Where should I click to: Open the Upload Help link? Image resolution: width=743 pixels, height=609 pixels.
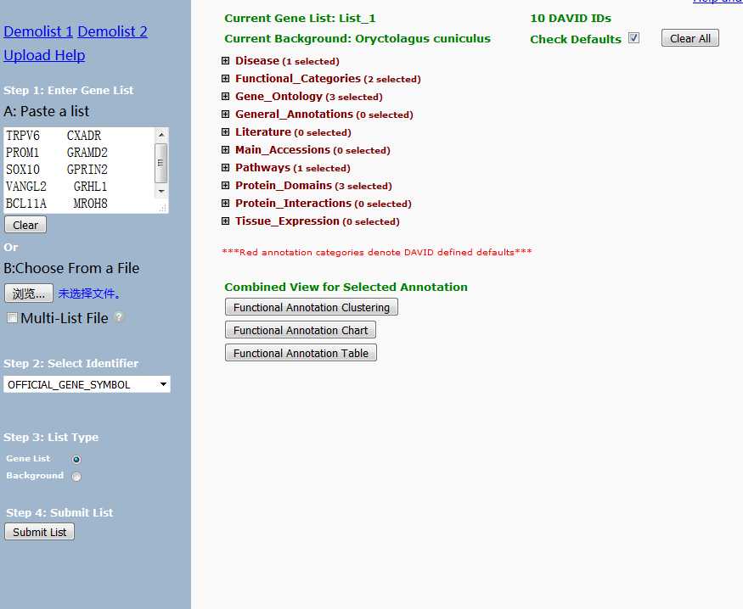(44, 55)
